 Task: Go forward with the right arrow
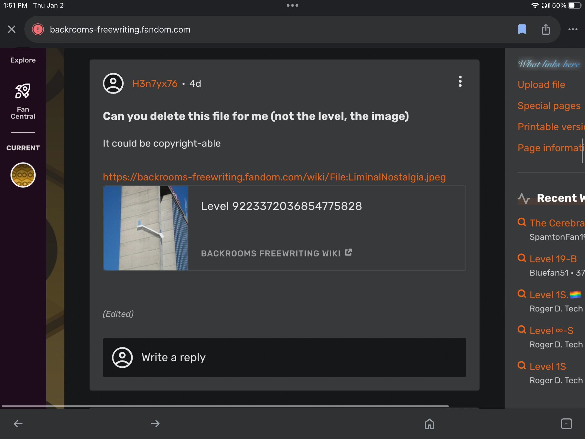point(155,424)
